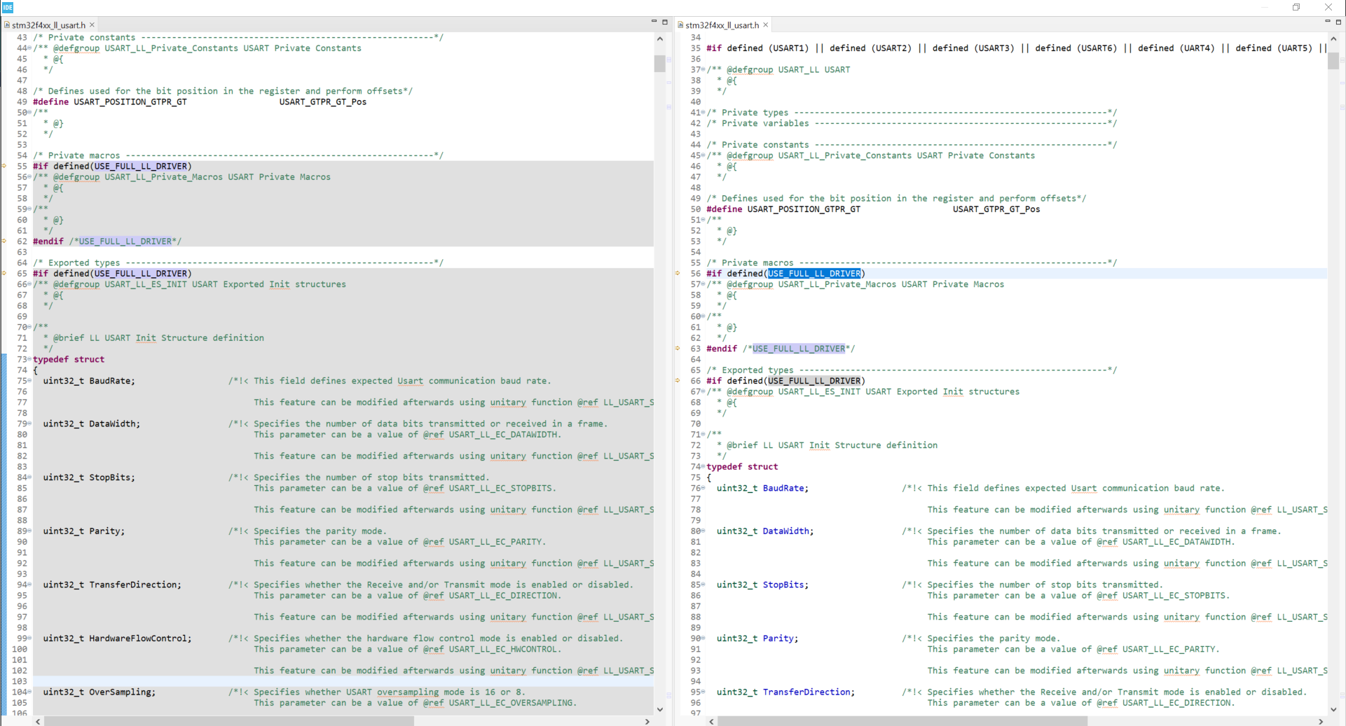Close the left stm32f4xx_ll_usart.h tab
Image resolution: width=1346 pixels, height=726 pixels.
pos(92,25)
